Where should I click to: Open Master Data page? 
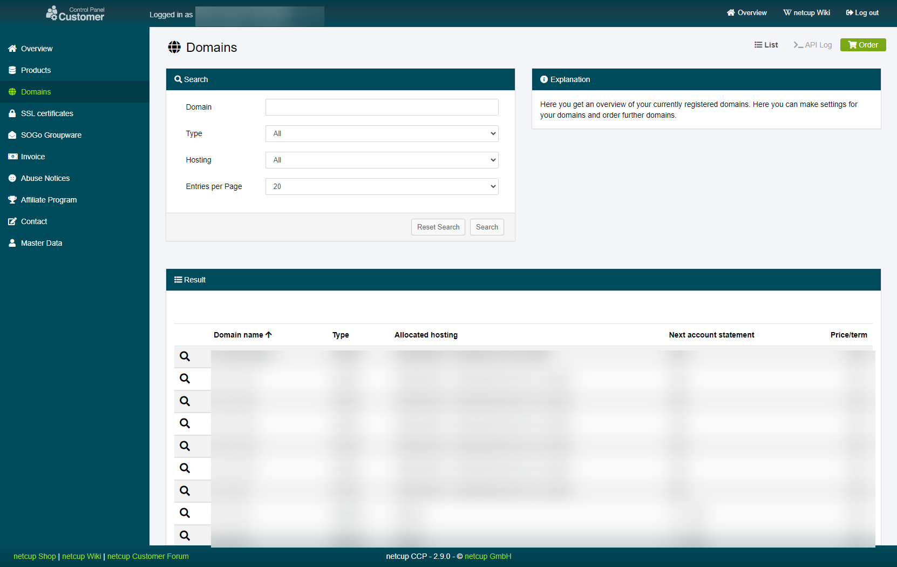coord(74,243)
